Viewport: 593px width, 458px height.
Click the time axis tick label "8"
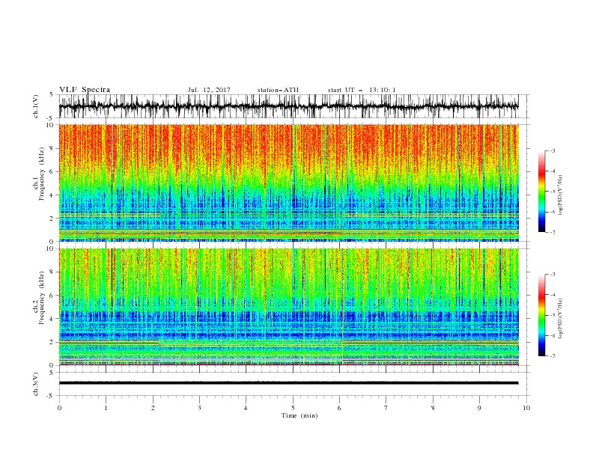pyautogui.click(x=433, y=408)
